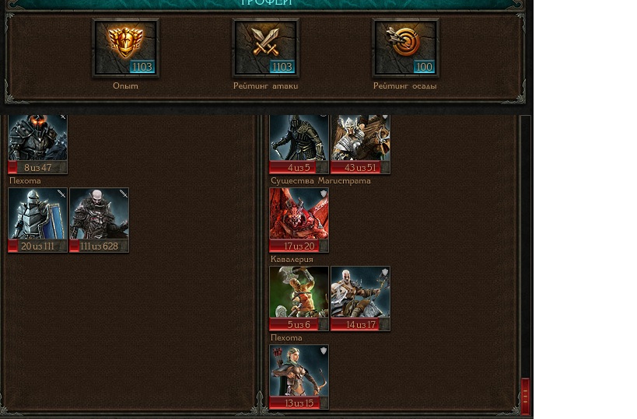637x419 pixels.
Task: Click sword icon on bald warrior card
Action: coord(124,194)
